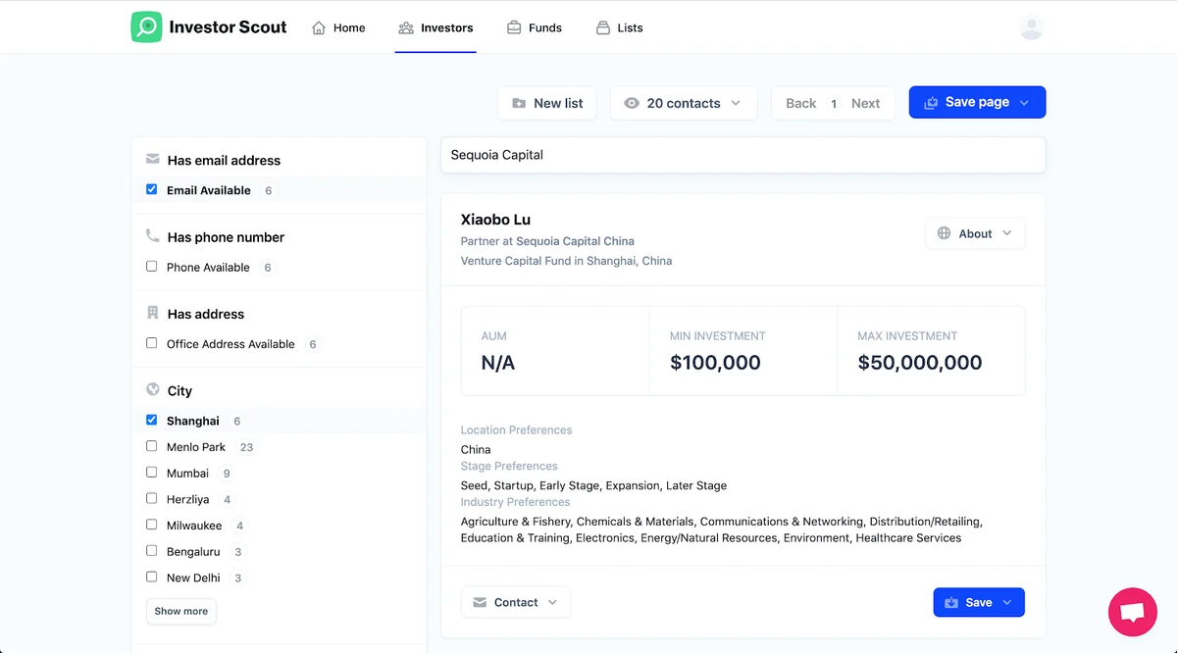Image resolution: width=1177 pixels, height=653 pixels.
Task: Open the red chat support bubble
Action: [x=1133, y=613]
